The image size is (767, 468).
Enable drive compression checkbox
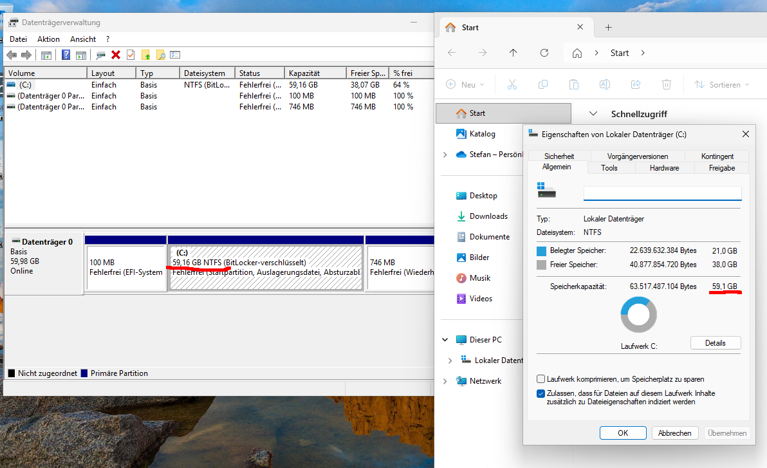coord(541,379)
